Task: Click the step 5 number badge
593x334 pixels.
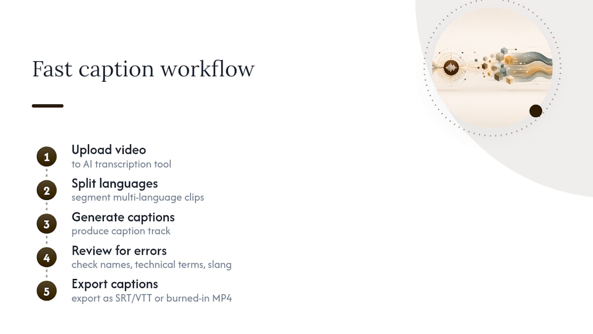Action: [46, 291]
